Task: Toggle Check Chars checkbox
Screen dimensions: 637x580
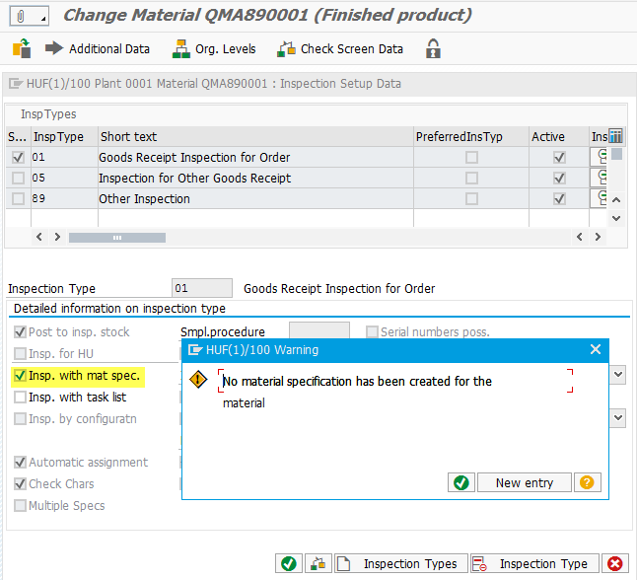Action: (x=20, y=483)
